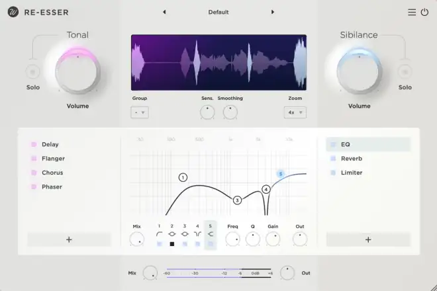Select band 1 high-pass filter icon
This screenshot has width=437, height=291.
159,234
